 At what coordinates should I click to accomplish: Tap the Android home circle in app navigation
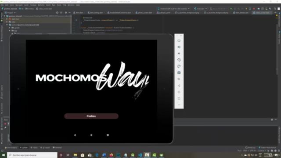point(91,135)
